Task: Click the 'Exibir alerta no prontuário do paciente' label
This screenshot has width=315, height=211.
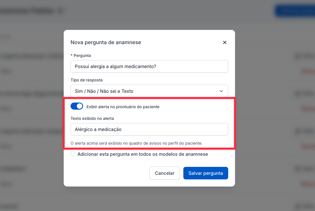Action: click(123, 107)
